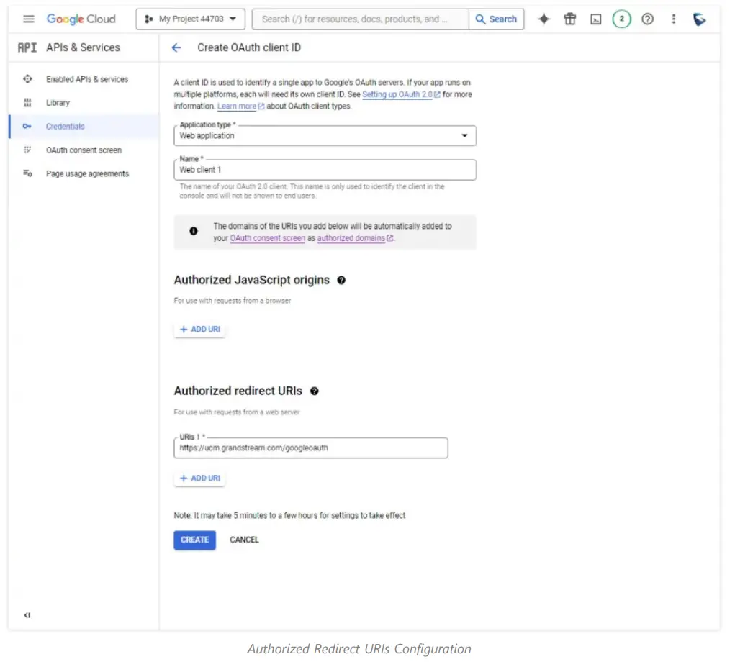
Task: Open the free trial gift icon
Action: (570, 19)
